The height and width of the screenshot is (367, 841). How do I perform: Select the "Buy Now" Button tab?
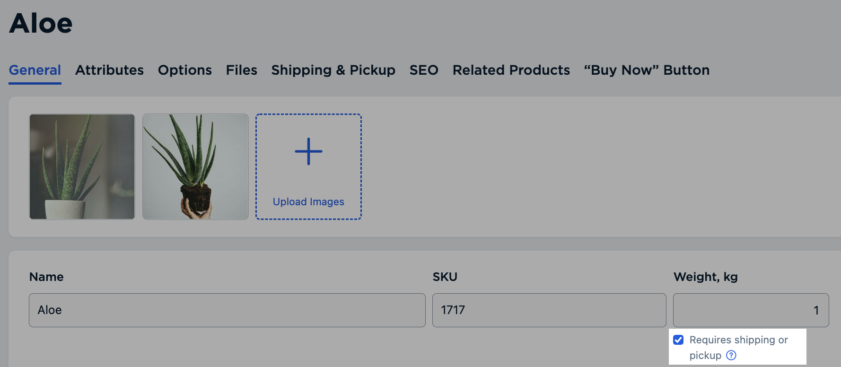647,70
